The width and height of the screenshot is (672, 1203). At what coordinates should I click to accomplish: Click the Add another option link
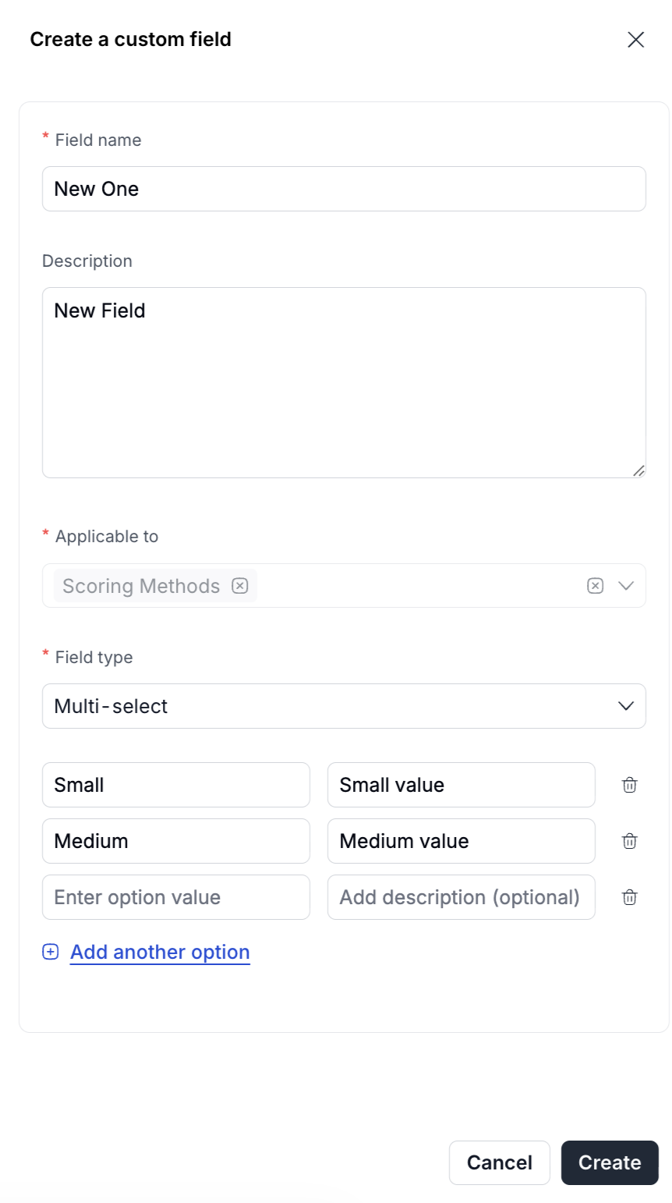(x=160, y=952)
